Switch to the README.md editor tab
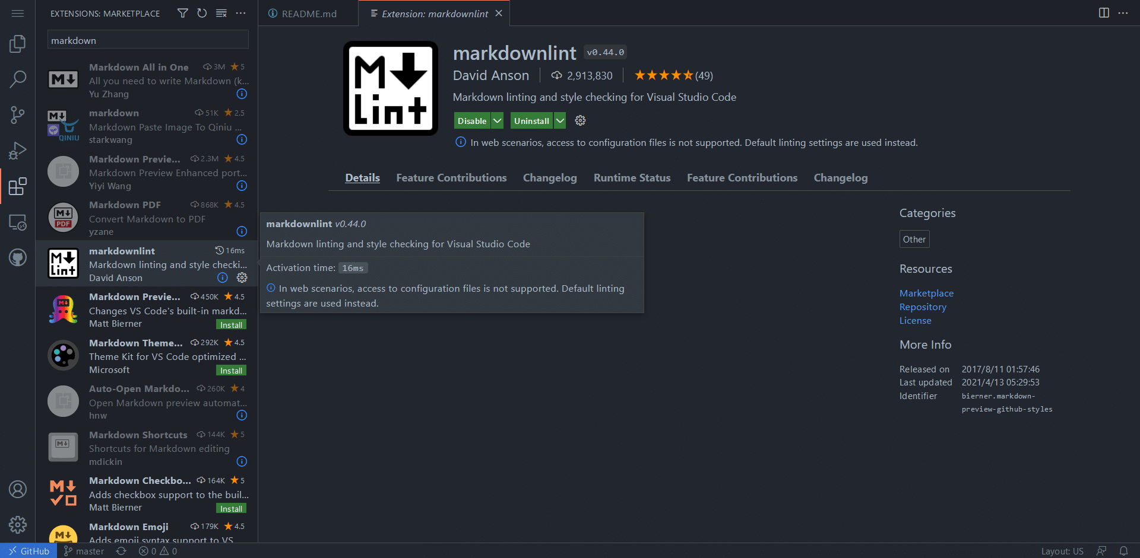1140x558 pixels. [x=308, y=13]
